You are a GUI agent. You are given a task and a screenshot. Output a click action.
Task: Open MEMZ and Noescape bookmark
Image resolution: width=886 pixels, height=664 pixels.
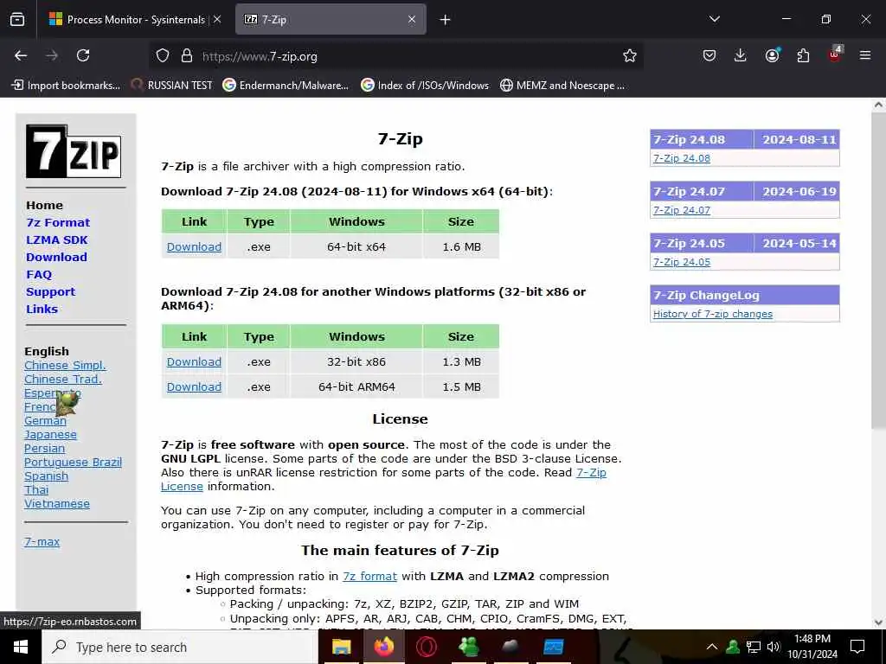562,86
